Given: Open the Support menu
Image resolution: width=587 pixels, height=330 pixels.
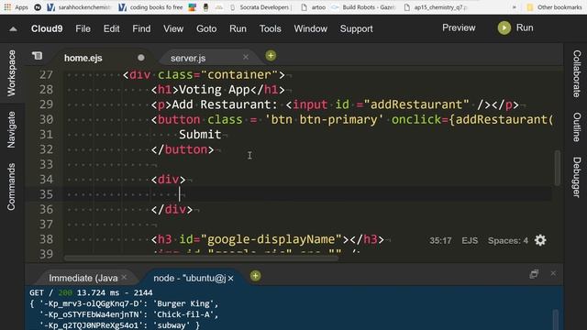Looking at the screenshot, I should click(357, 28).
